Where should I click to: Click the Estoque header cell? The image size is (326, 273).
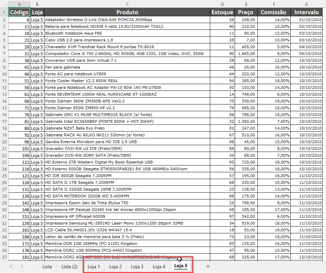pos(222,12)
